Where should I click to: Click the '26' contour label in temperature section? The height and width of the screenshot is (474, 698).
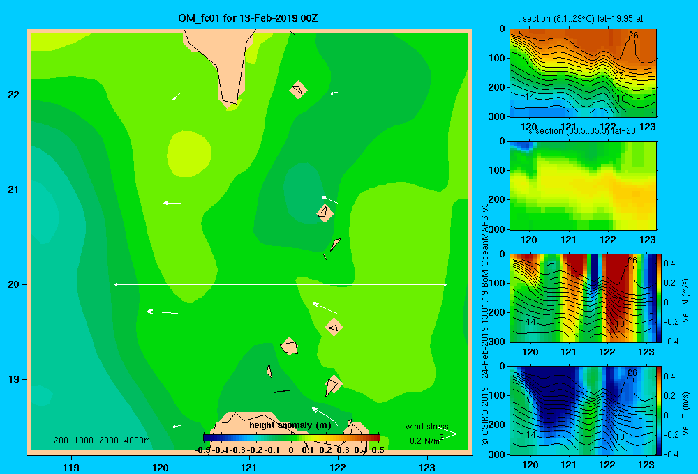[x=634, y=35]
